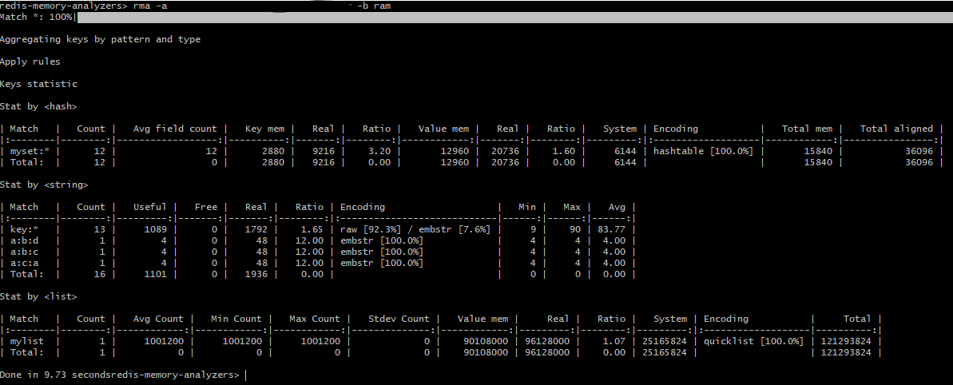Click the 'Aggregating keys by pattern and type' line
The width and height of the screenshot is (953, 385).
pyautogui.click(x=100, y=39)
